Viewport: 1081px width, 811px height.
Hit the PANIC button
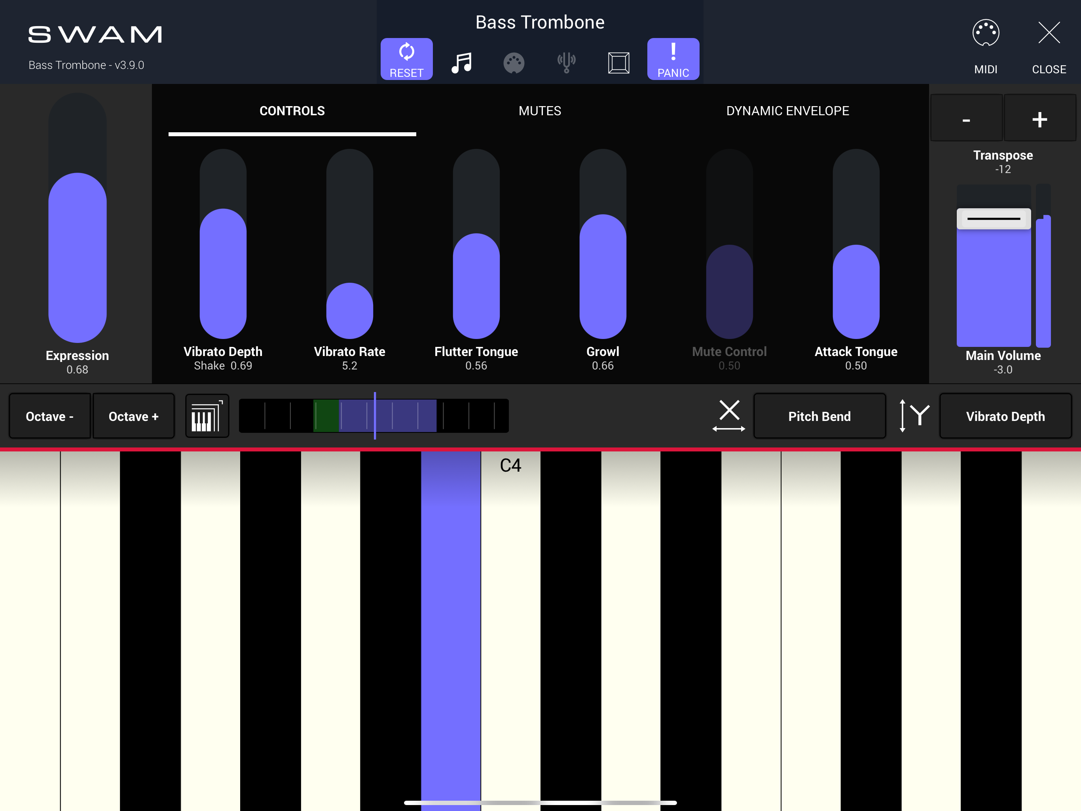point(673,59)
